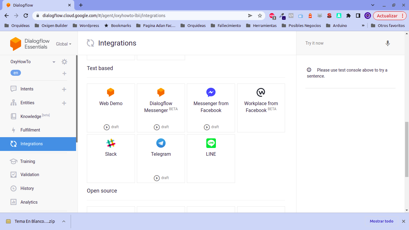Screen dimensions: 409x230
Task: Open Orquídeas bookmark folder
Action: coord(17,25)
